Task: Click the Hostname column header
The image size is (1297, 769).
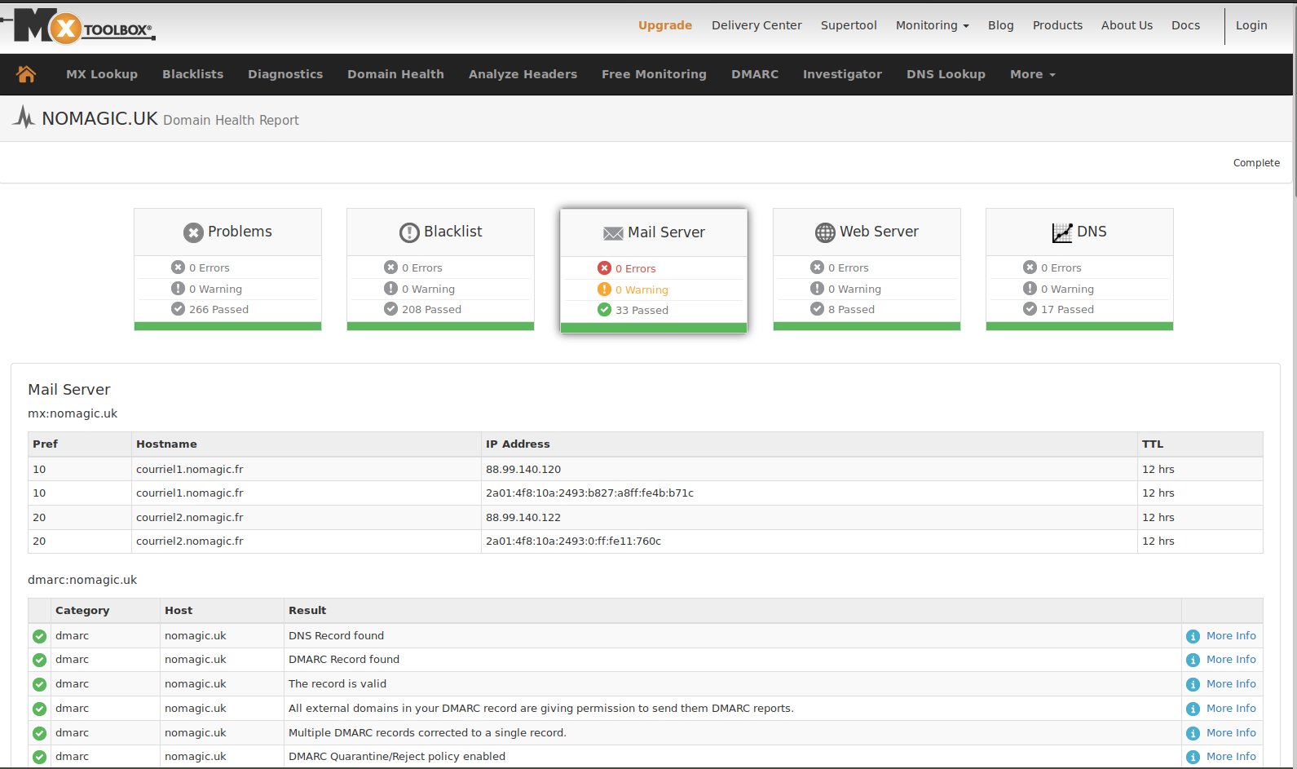Action: click(x=166, y=444)
